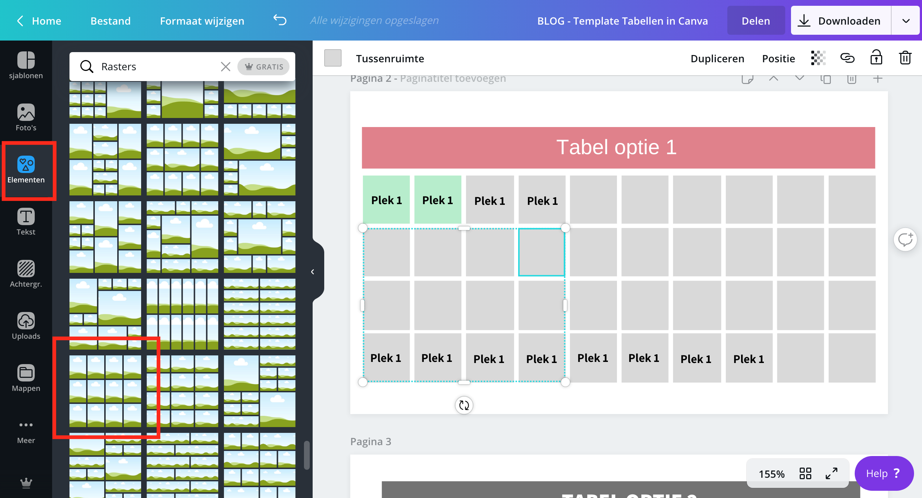
Task: Click the link icon in toolbar
Action: click(847, 58)
